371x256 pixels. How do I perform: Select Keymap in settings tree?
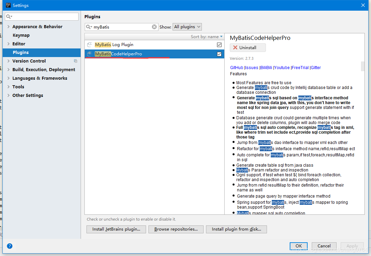[x=21, y=35]
